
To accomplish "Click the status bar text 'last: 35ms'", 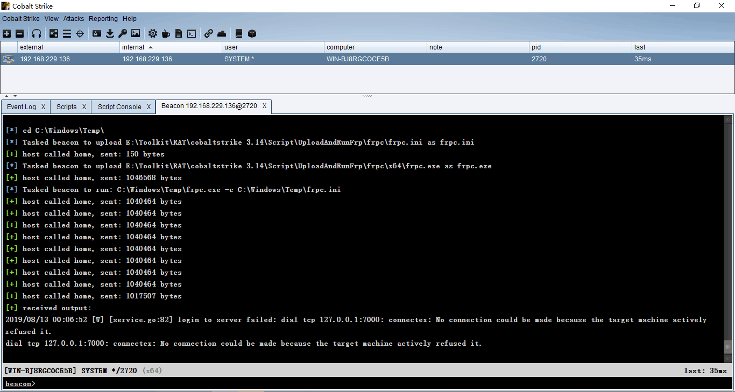I will (705, 370).
